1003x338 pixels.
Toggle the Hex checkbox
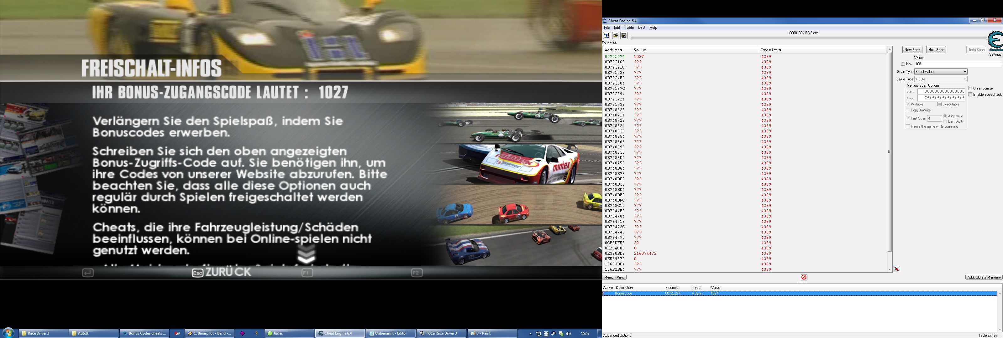[903, 64]
